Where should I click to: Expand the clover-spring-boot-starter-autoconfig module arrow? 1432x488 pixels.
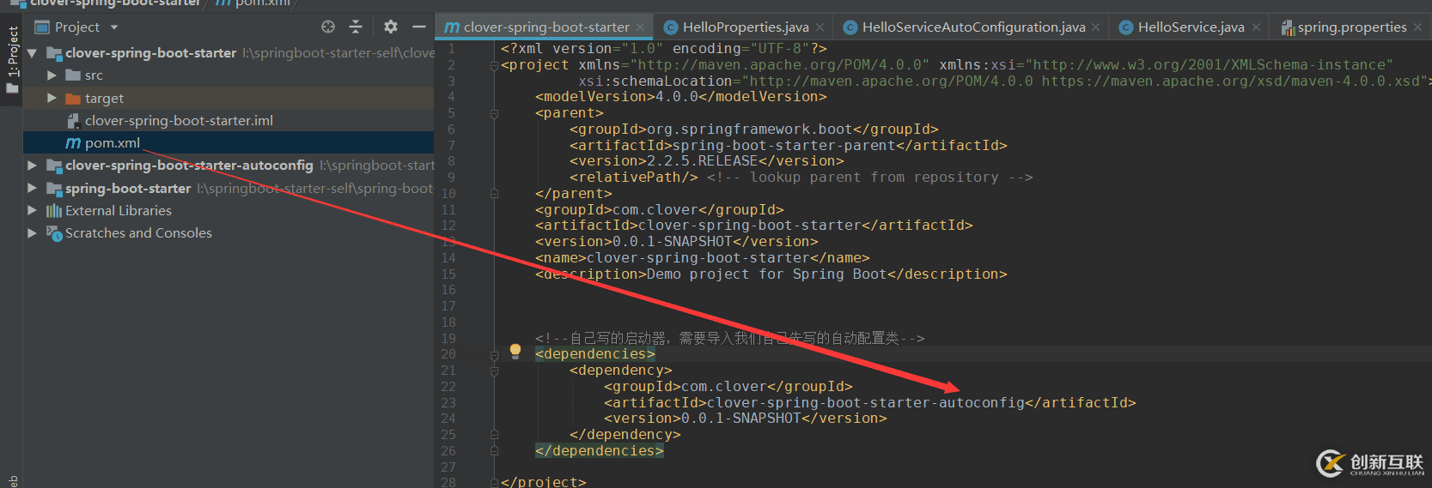pos(32,166)
